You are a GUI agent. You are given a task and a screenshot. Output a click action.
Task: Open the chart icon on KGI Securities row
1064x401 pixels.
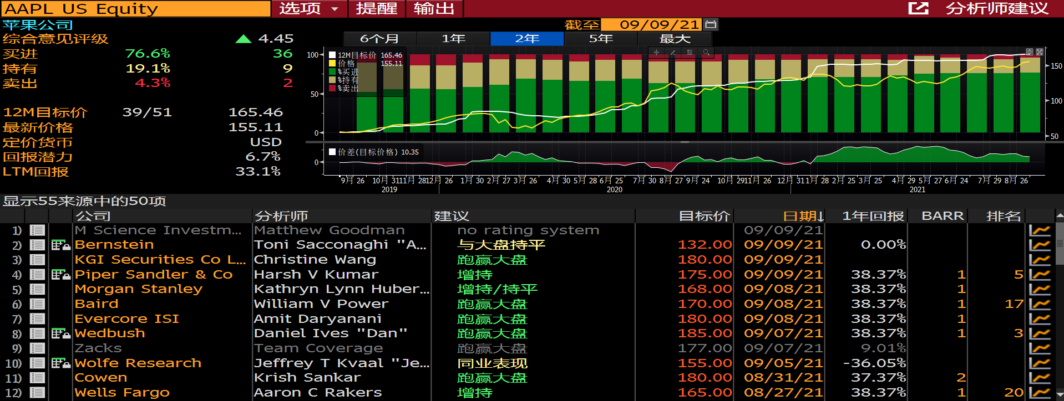[x=1040, y=260]
